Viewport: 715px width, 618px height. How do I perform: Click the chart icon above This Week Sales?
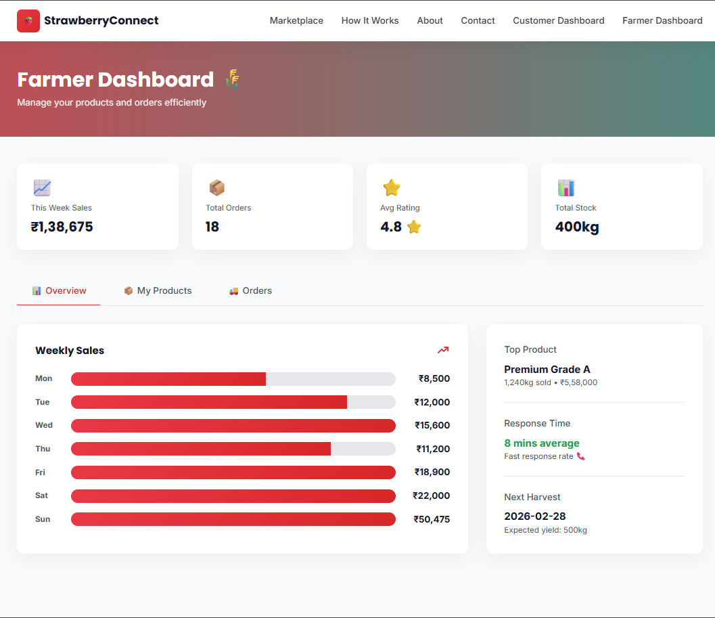pos(42,187)
